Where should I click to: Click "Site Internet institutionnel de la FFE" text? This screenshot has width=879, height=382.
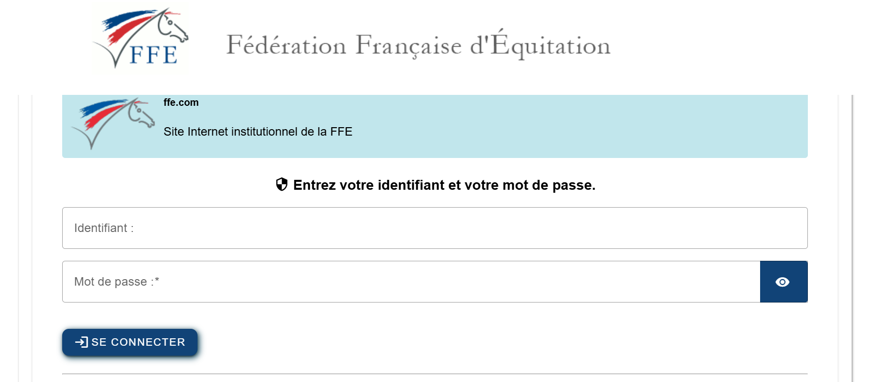tap(258, 132)
